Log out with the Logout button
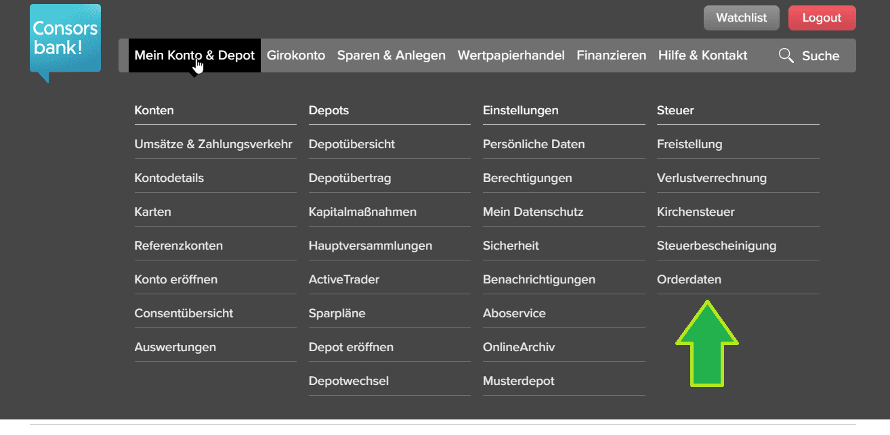 pos(822,18)
